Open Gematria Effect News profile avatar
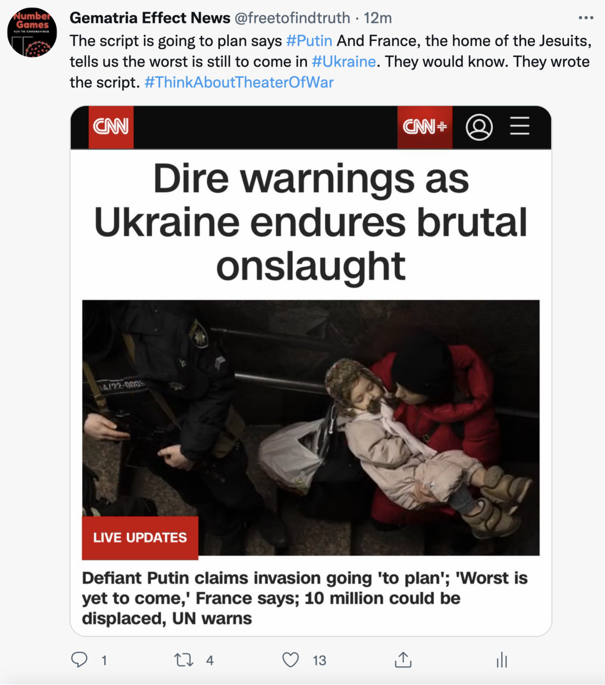This screenshot has width=605, height=685. [32, 32]
